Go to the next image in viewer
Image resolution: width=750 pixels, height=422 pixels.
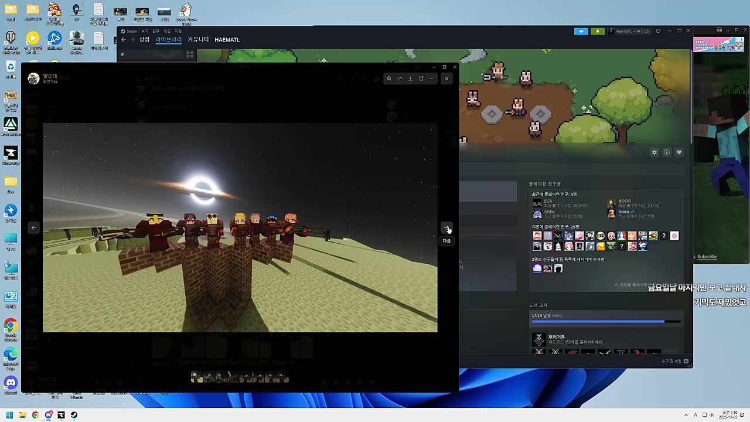tap(446, 227)
